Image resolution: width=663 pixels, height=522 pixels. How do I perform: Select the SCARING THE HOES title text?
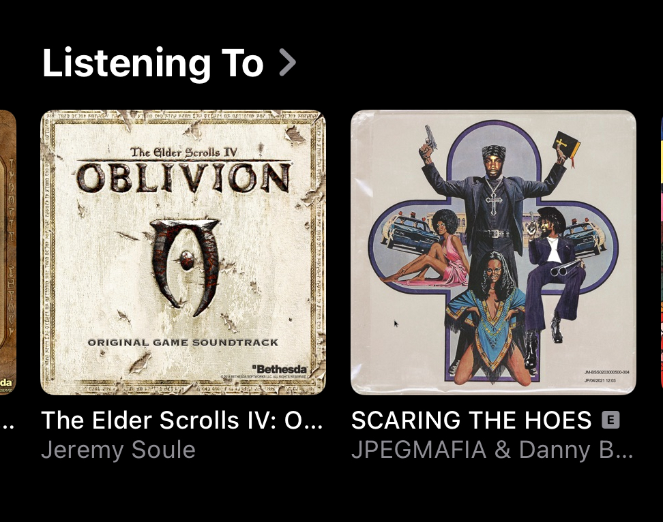click(x=471, y=420)
